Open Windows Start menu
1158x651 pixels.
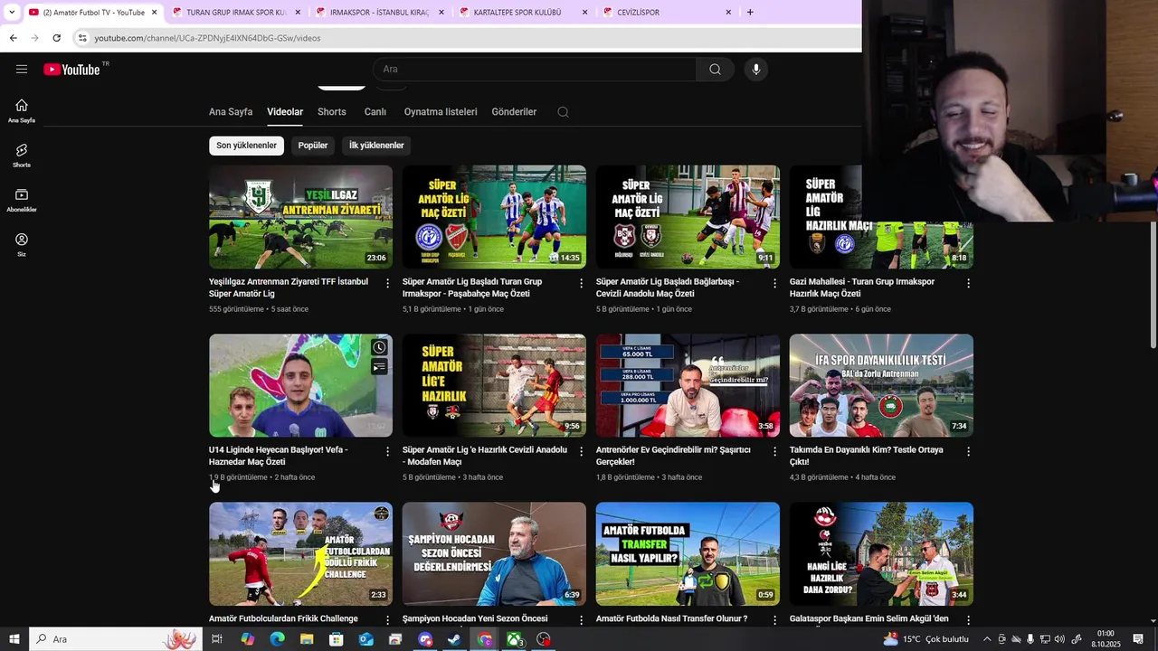click(14, 639)
